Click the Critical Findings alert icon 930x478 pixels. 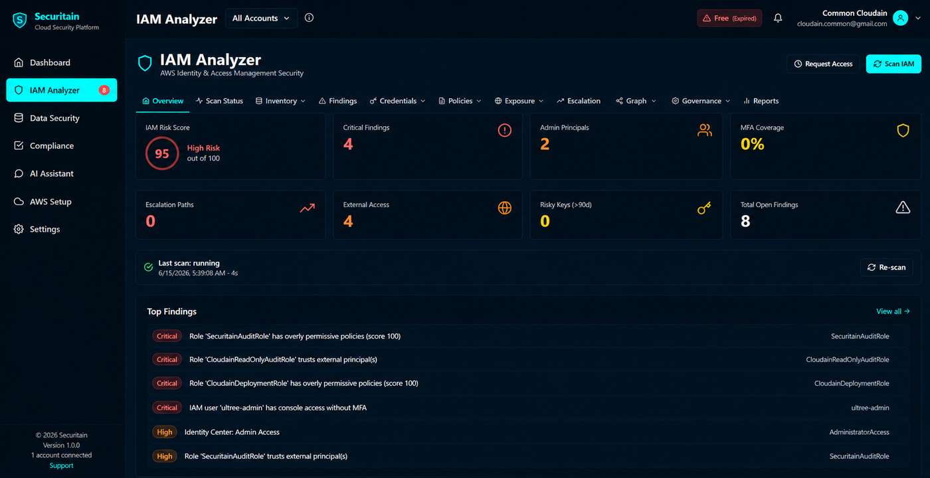pyautogui.click(x=505, y=130)
